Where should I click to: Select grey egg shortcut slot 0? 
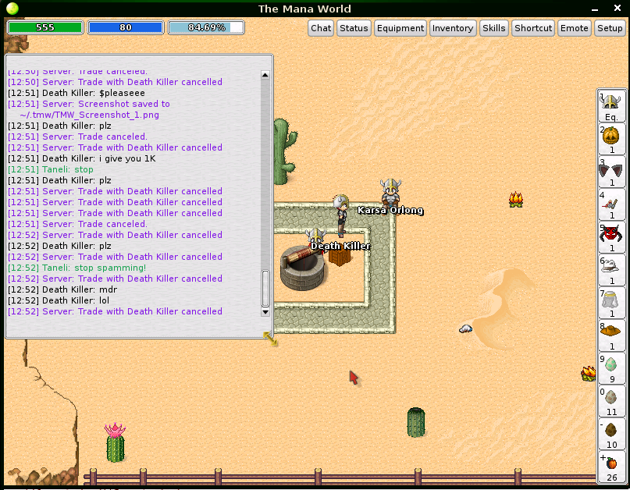[611, 401]
